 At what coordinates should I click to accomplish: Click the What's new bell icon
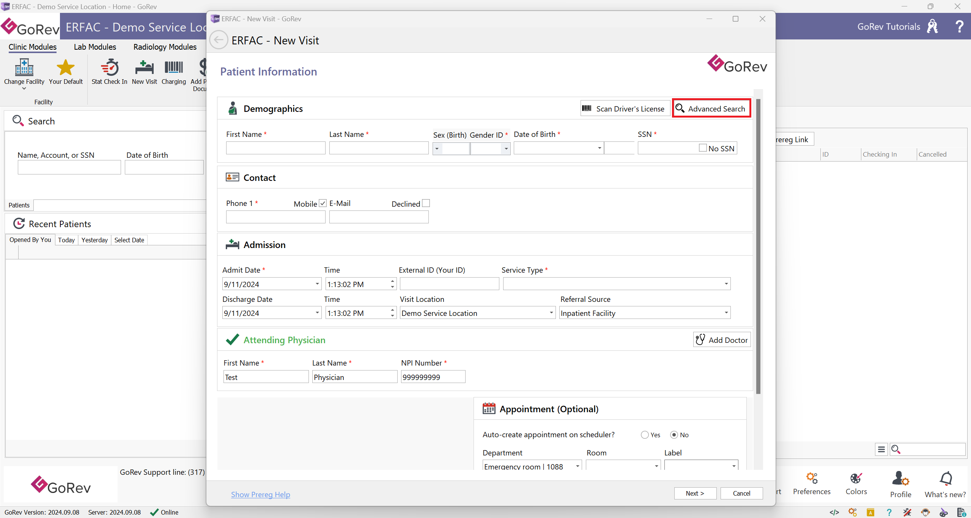click(946, 479)
